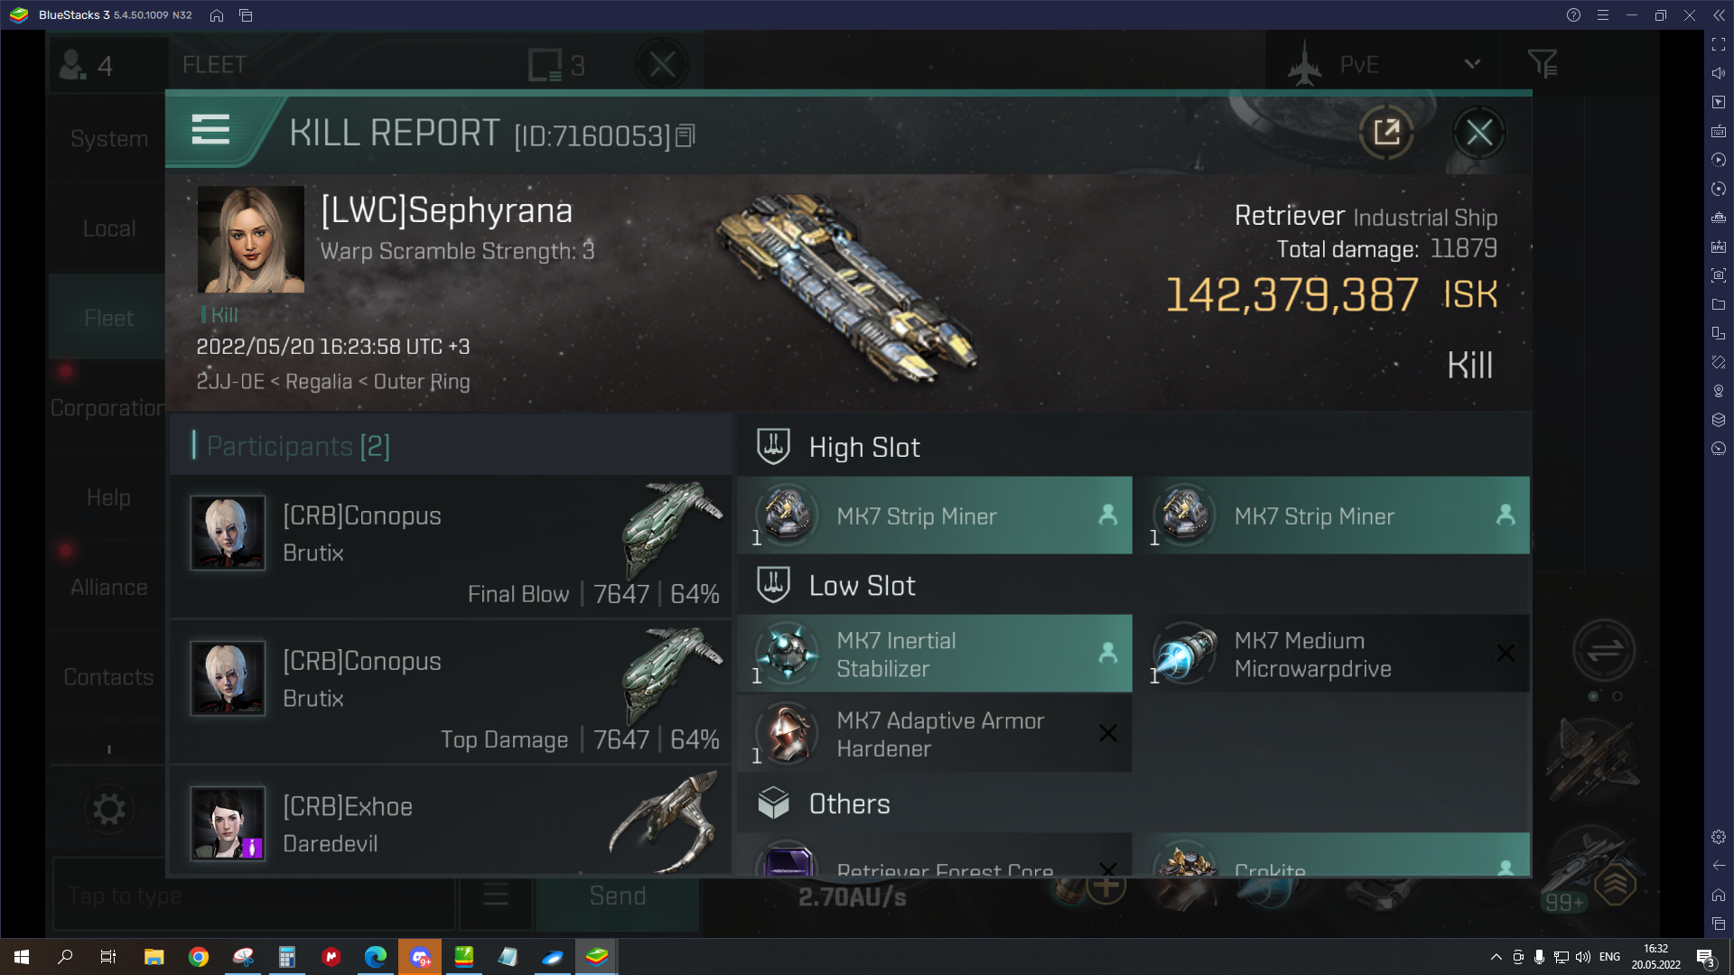Click the Low Slot shield icon
1734x975 pixels.
(774, 584)
